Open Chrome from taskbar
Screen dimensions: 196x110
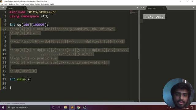pyautogui.click(x=78, y=107)
